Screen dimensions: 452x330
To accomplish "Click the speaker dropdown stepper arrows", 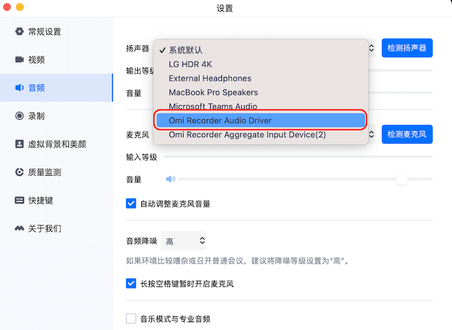I will tap(371, 49).
